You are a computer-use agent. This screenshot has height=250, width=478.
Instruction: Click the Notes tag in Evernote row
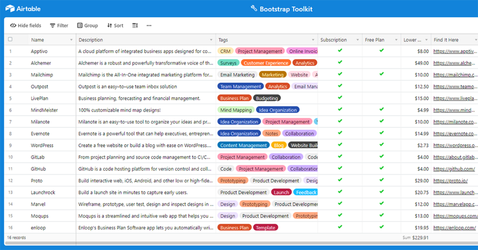pyautogui.click(x=271, y=134)
